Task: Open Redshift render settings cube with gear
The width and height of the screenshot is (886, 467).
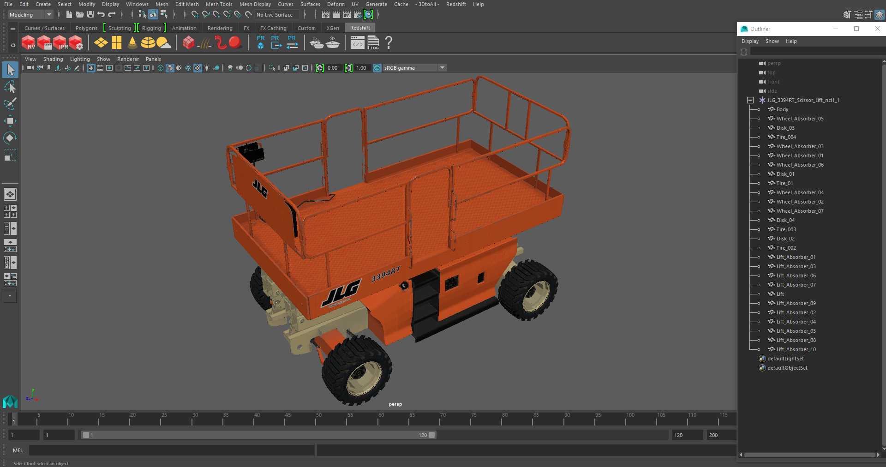Action: click(76, 43)
